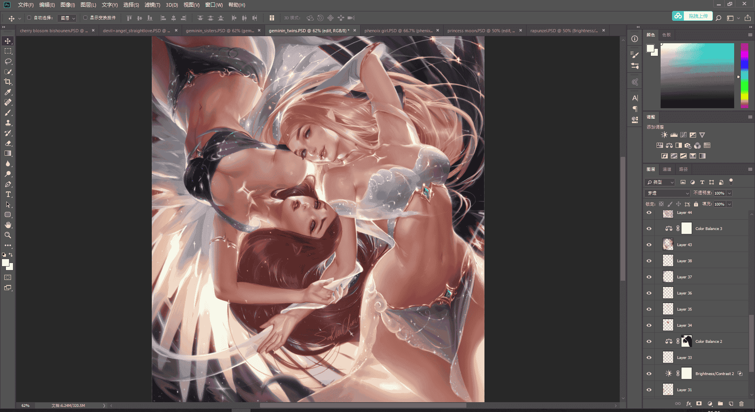
Task: Select the Clone Stamp tool
Action: click(x=8, y=123)
